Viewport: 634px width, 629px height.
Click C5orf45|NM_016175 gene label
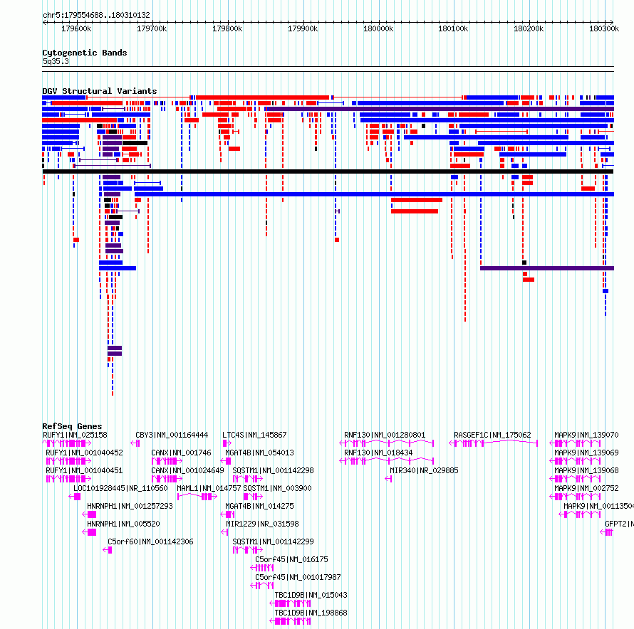291,559
